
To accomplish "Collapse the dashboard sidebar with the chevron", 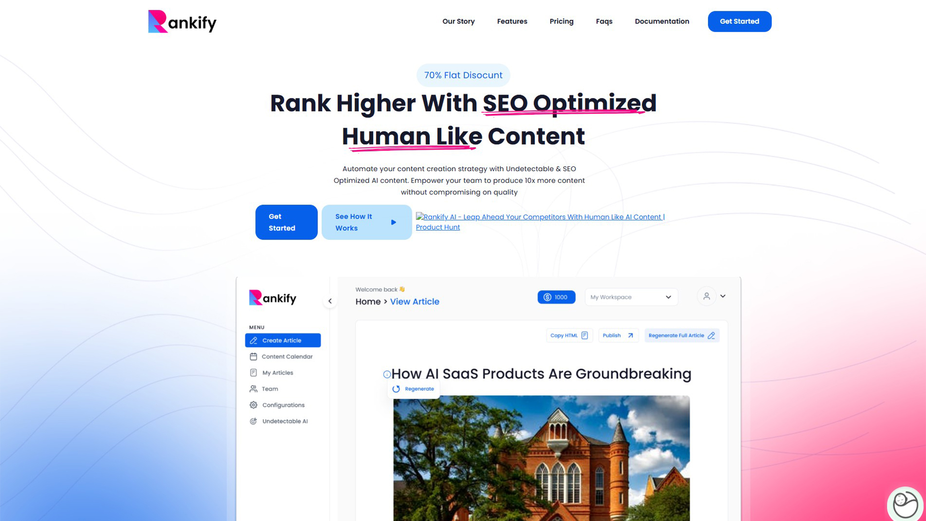I will pyautogui.click(x=330, y=301).
